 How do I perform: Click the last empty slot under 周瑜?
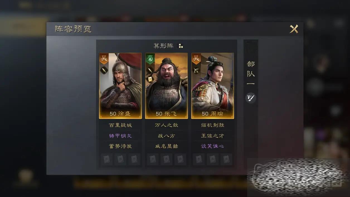pyautogui.click(x=226, y=159)
